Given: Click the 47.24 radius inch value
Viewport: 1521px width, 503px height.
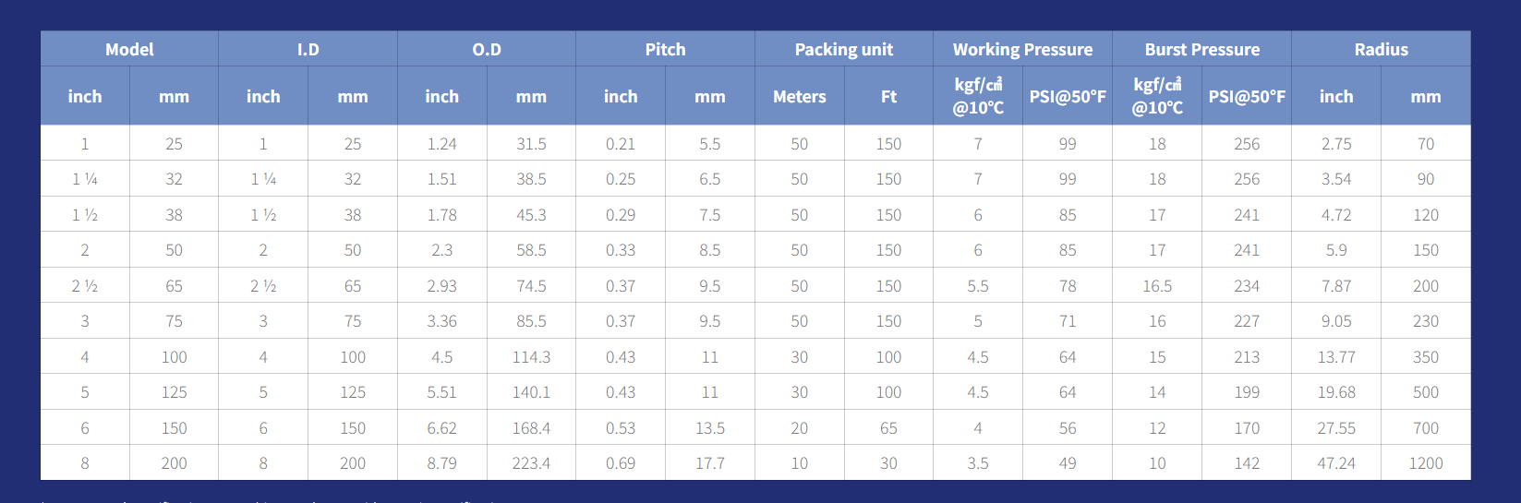Looking at the screenshot, I should (1336, 463).
